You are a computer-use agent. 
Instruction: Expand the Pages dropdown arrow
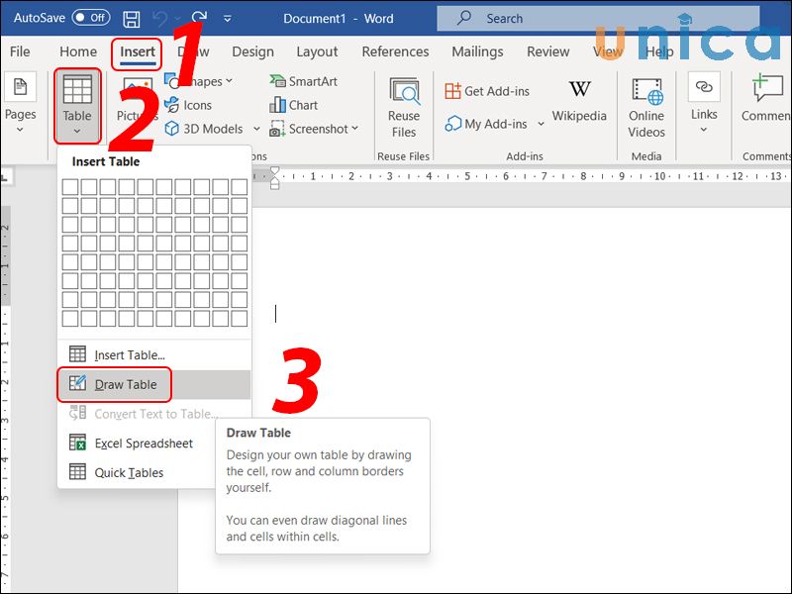click(20, 130)
